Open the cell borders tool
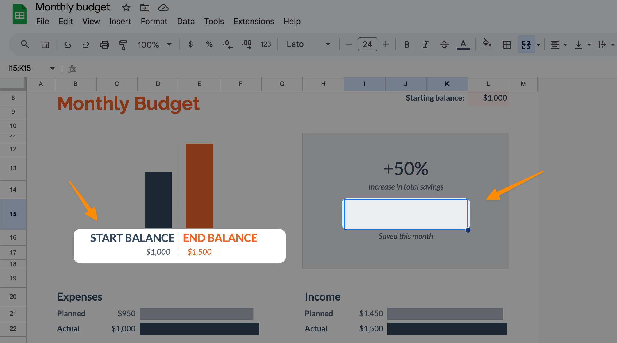 [507, 44]
